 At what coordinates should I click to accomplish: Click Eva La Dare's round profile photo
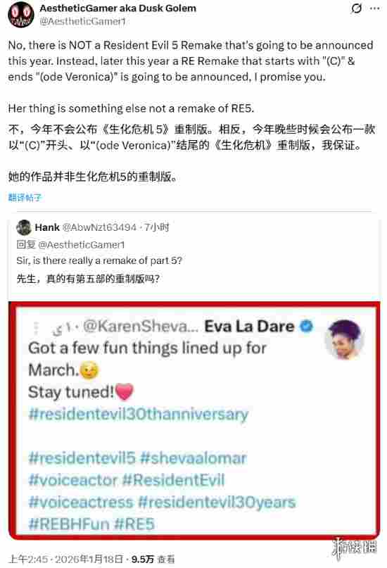344,339
